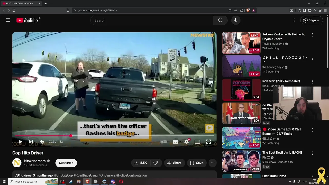Open options for Video Game Lofi video

[x=312, y=130]
